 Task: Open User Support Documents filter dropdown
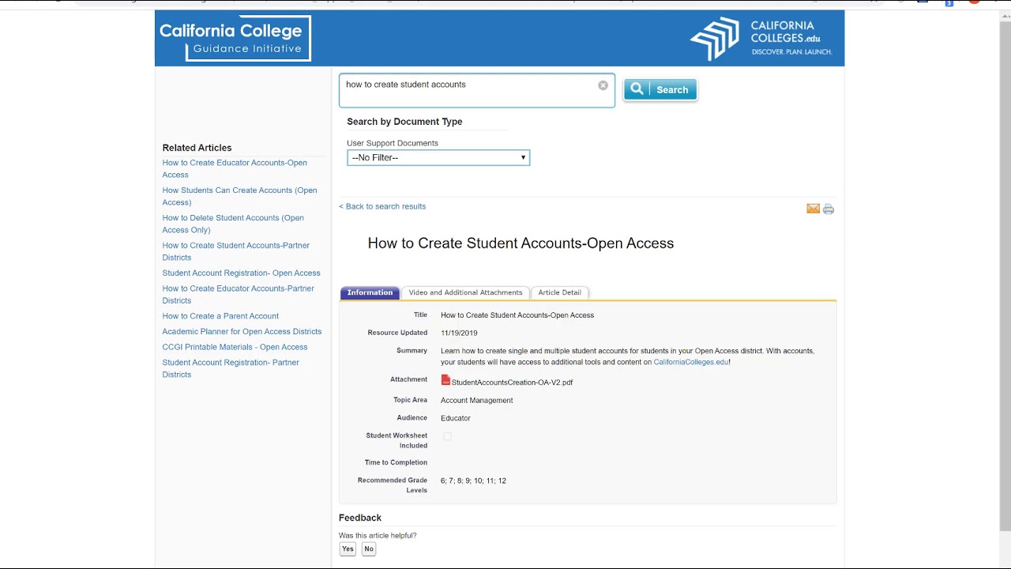438,158
